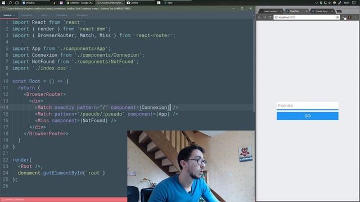The image size is (360, 202).
Task: Click Sublime status bar line-column indicator
Action: pyautogui.click(x=15, y=200)
